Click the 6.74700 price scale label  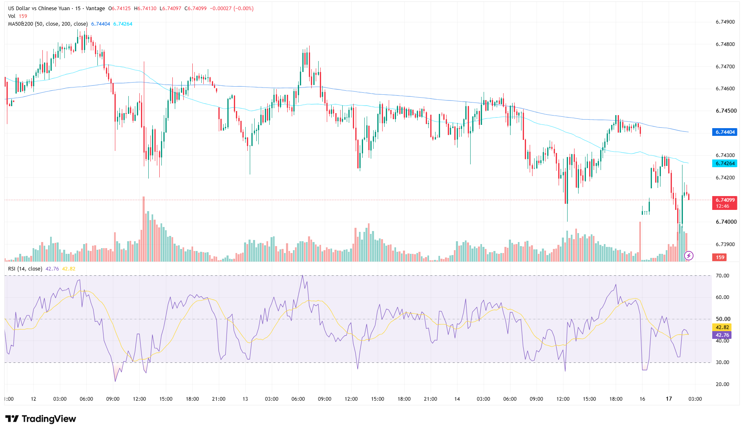coord(725,67)
